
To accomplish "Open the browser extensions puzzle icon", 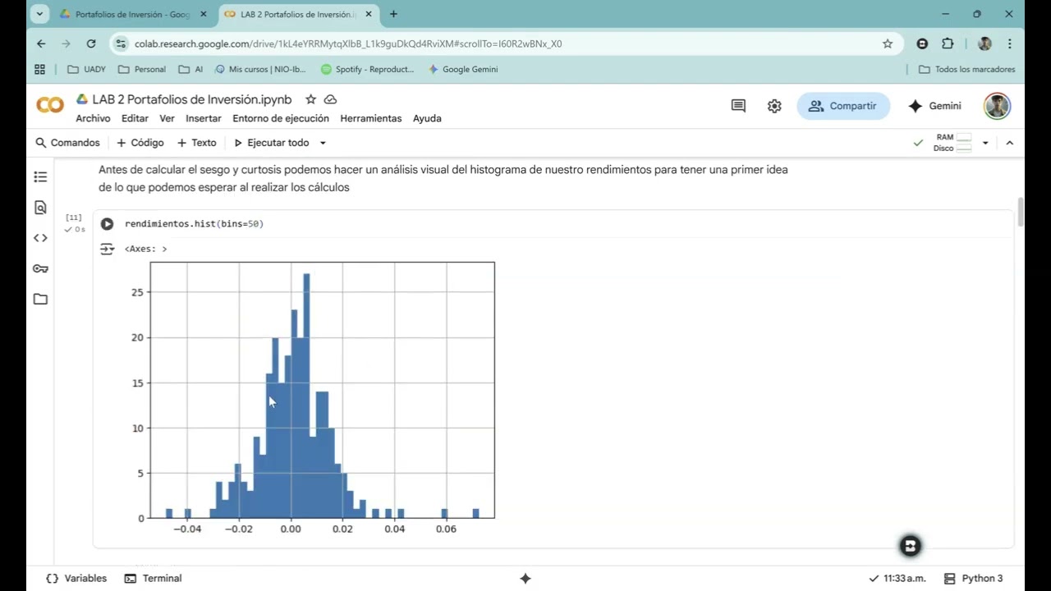I will [948, 44].
